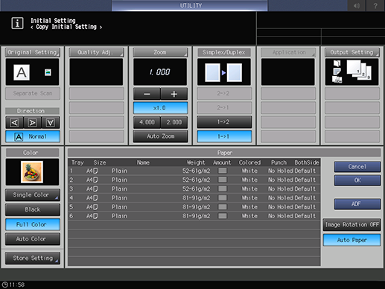The width and height of the screenshot is (385, 289).
Task: Click the Separate Scan button
Action: (33, 93)
